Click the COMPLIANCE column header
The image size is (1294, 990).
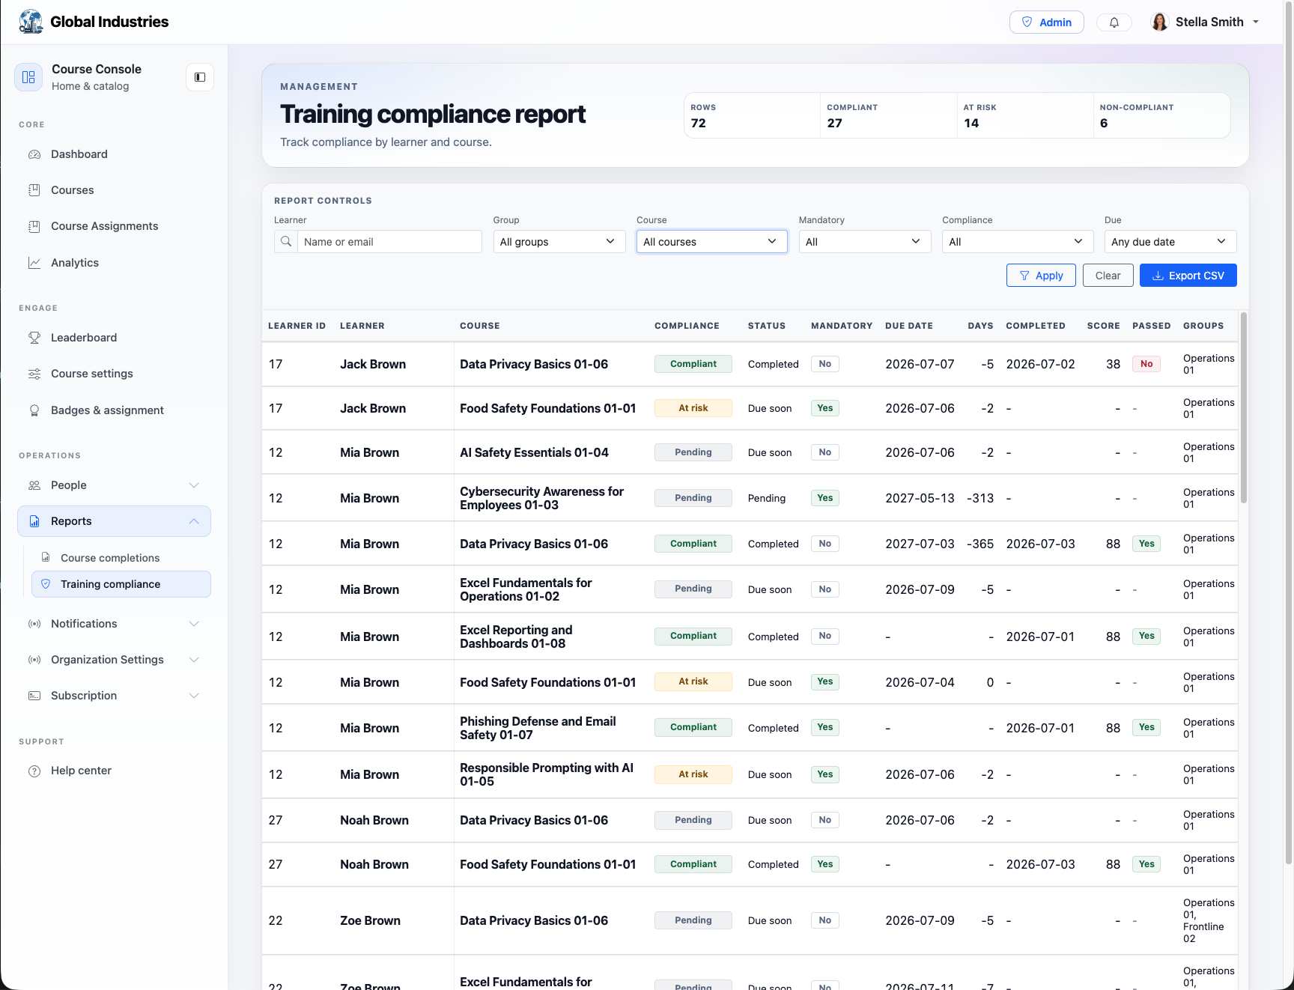[687, 326]
